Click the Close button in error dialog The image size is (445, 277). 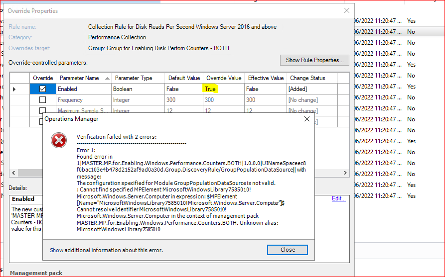287,250
